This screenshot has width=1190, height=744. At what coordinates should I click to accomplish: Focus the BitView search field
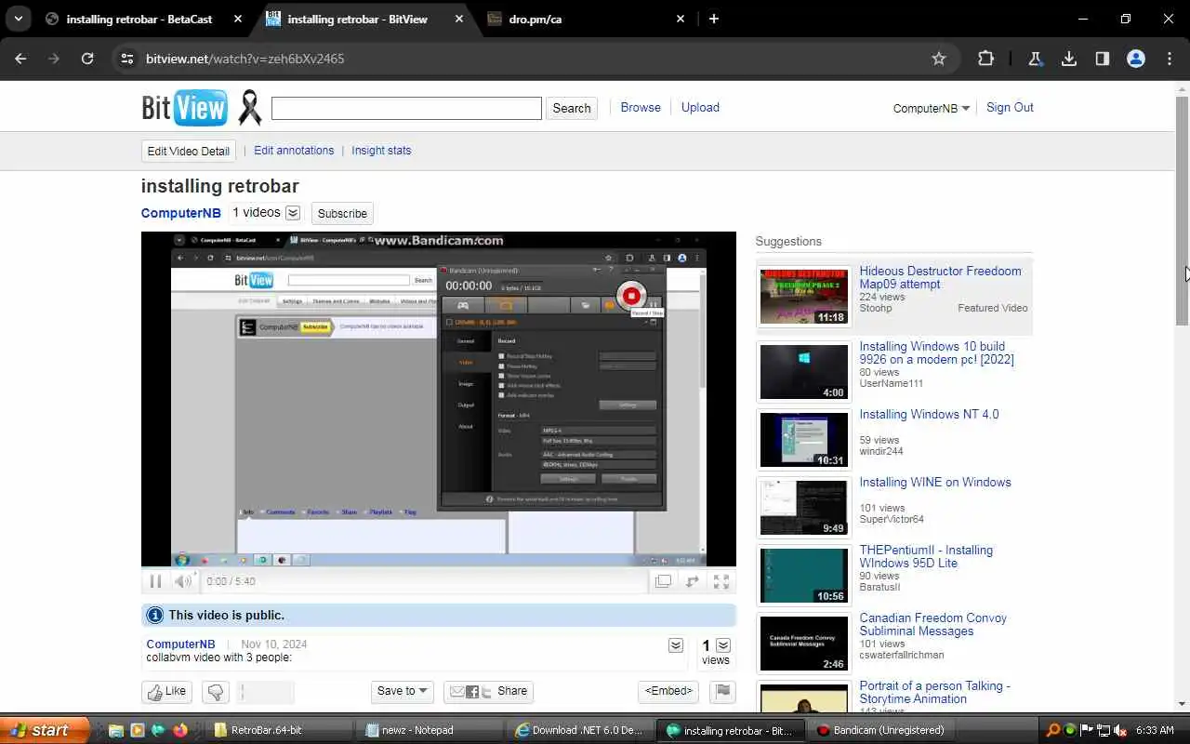[x=406, y=108]
